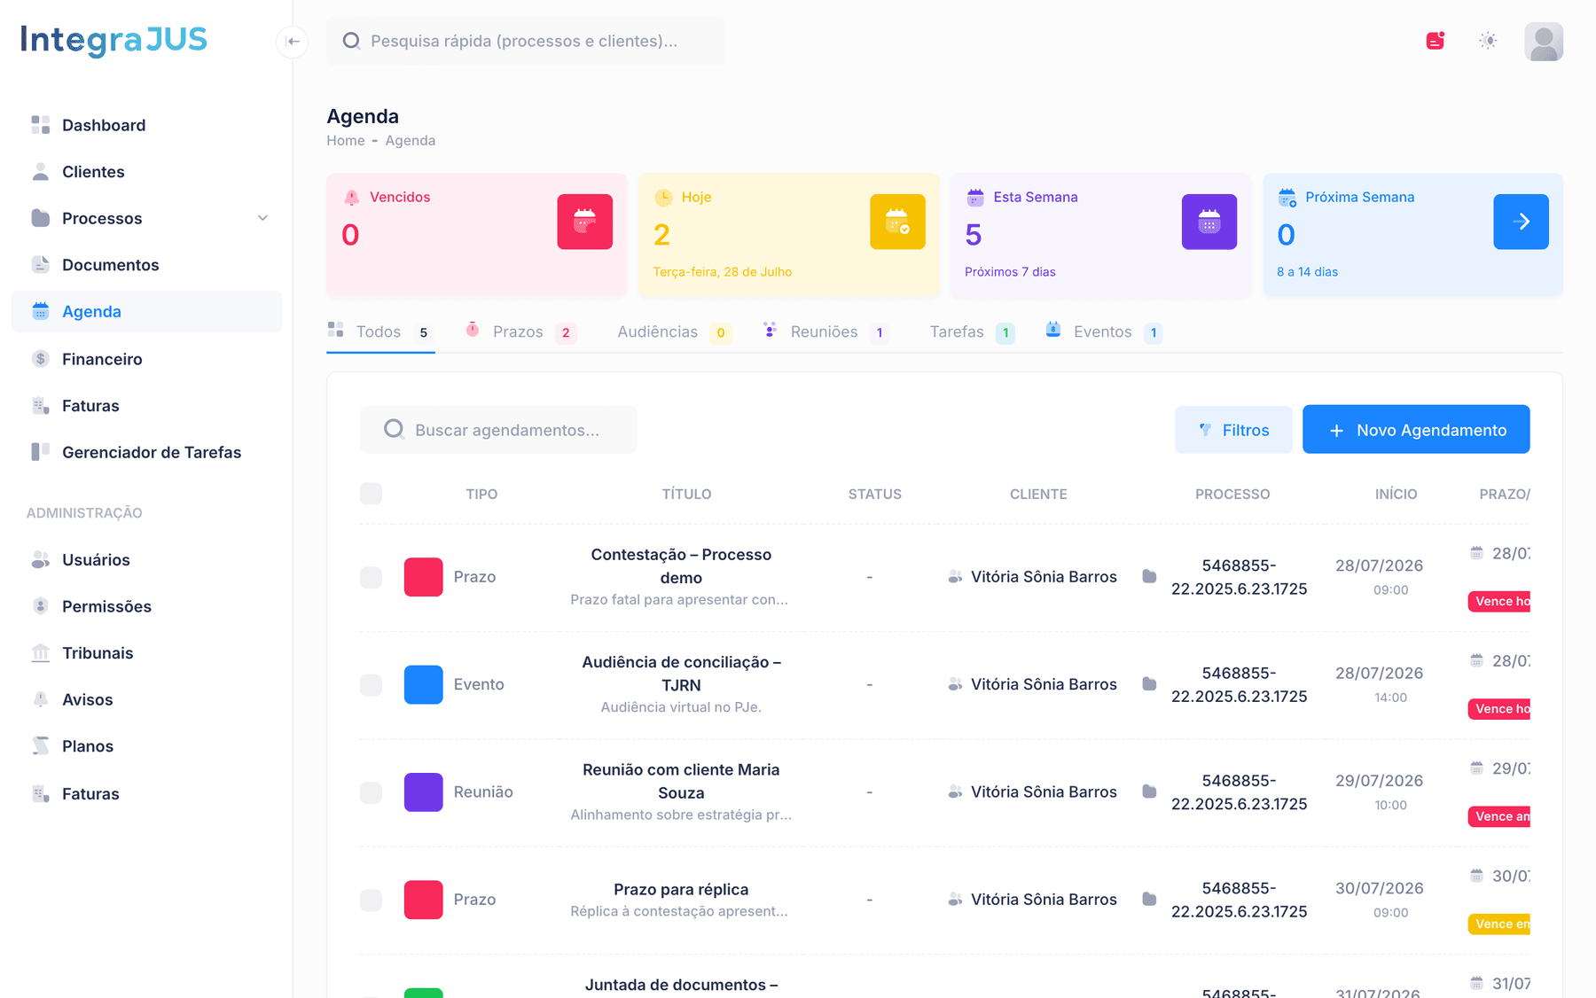Open Dashboard in the sidebar
The image size is (1596, 998).
pyautogui.click(x=146, y=125)
